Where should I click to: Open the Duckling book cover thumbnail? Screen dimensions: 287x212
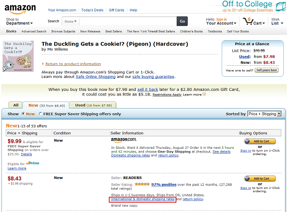pyautogui.click(x=18, y=56)
